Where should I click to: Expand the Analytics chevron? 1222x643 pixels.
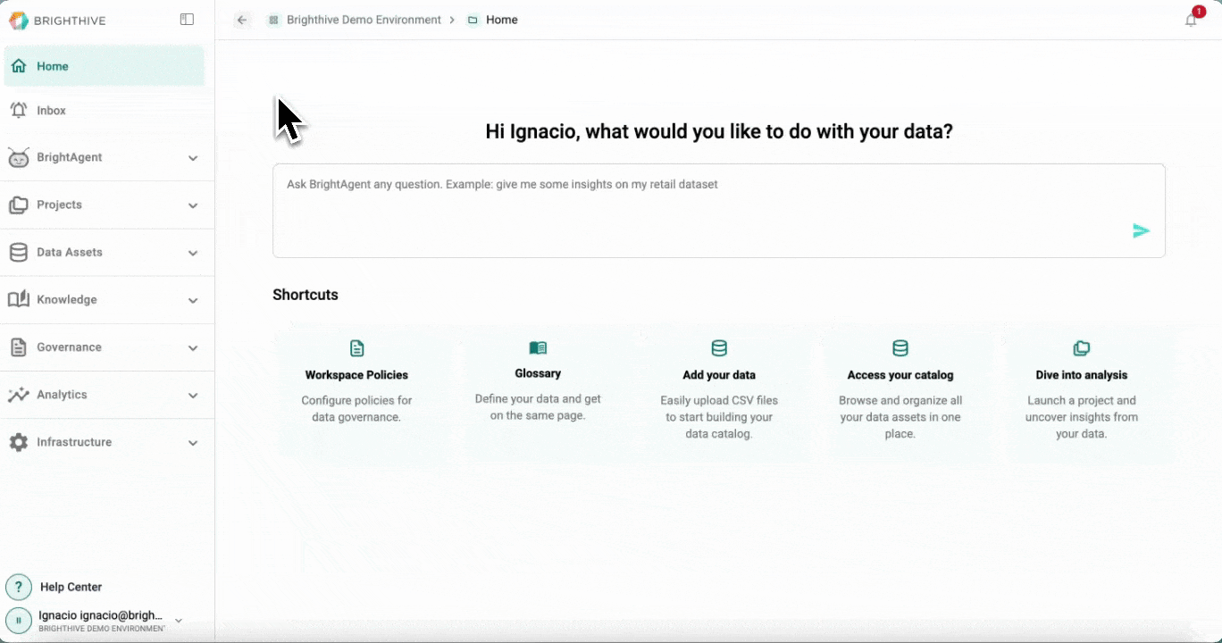point(193,395)
